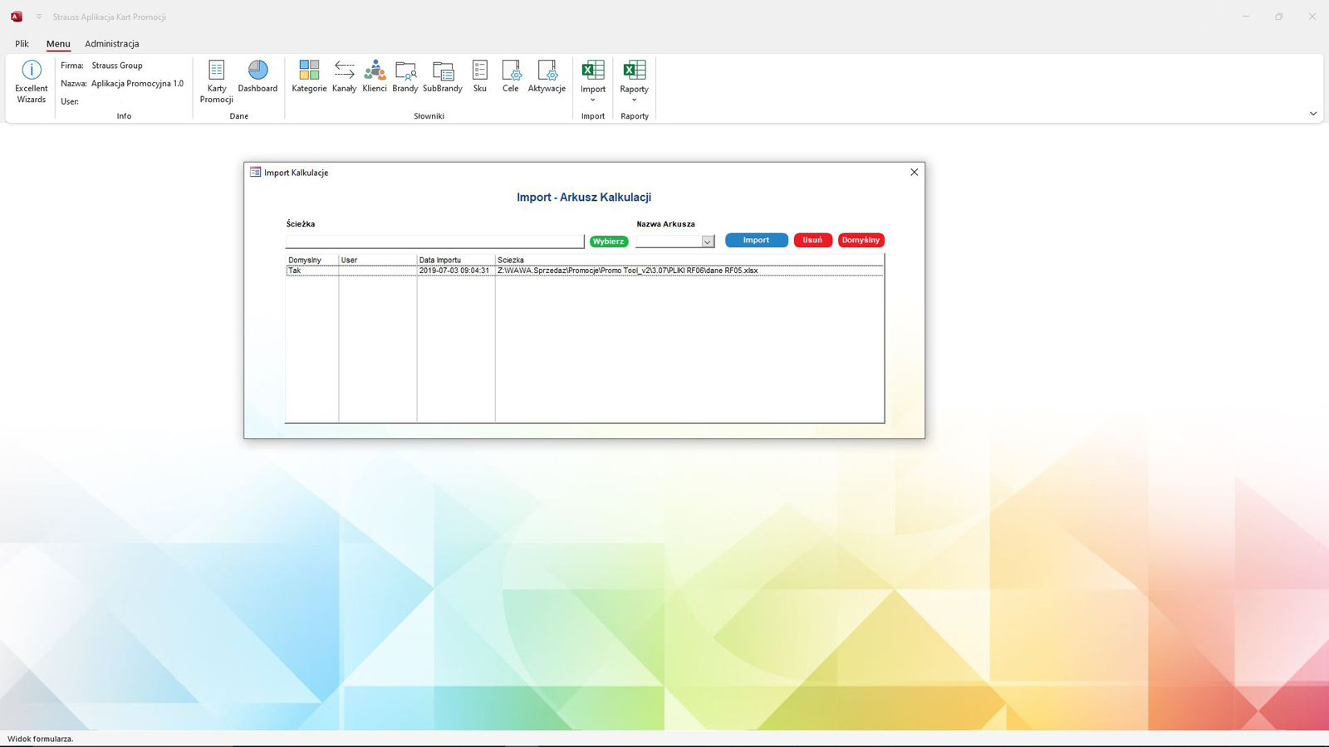Open the Plik menu
1329x747 pixels.
click(x=22, y=44)
